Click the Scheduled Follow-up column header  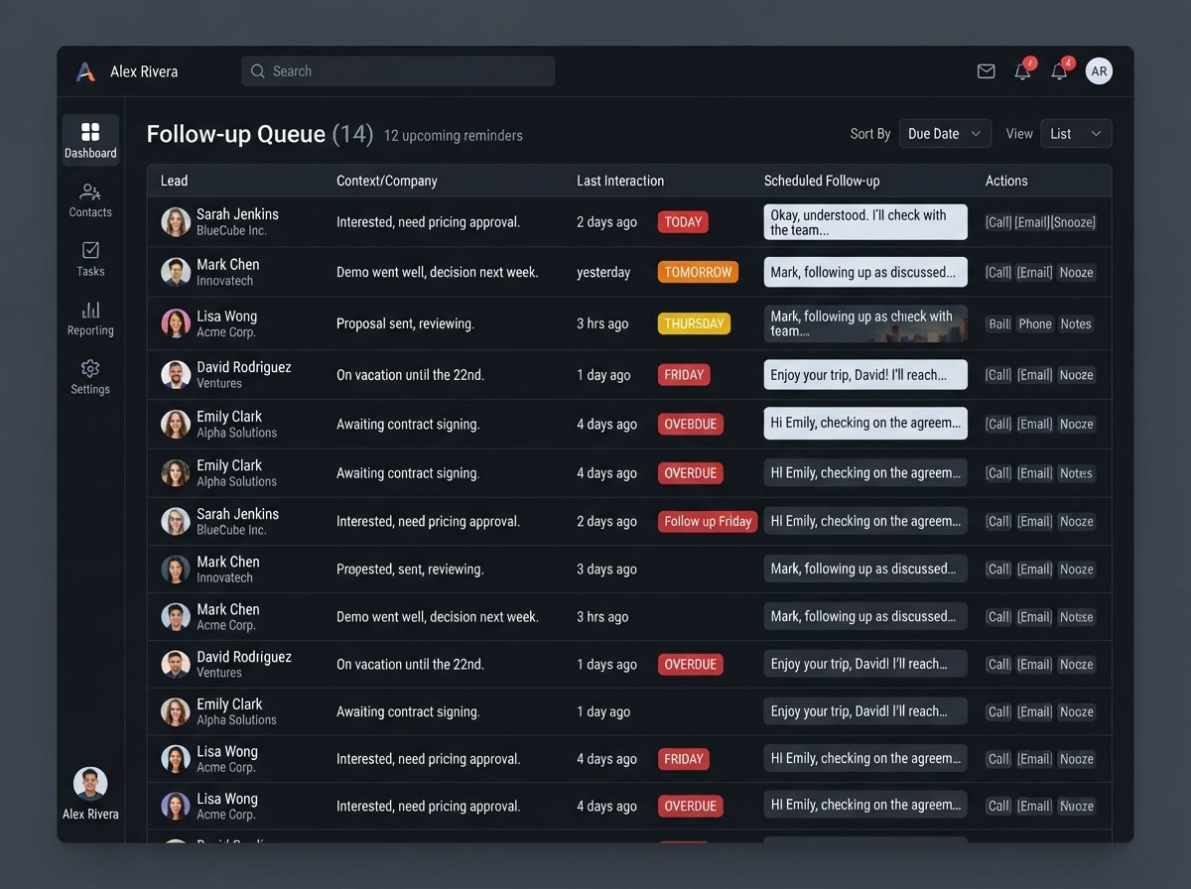822,181
